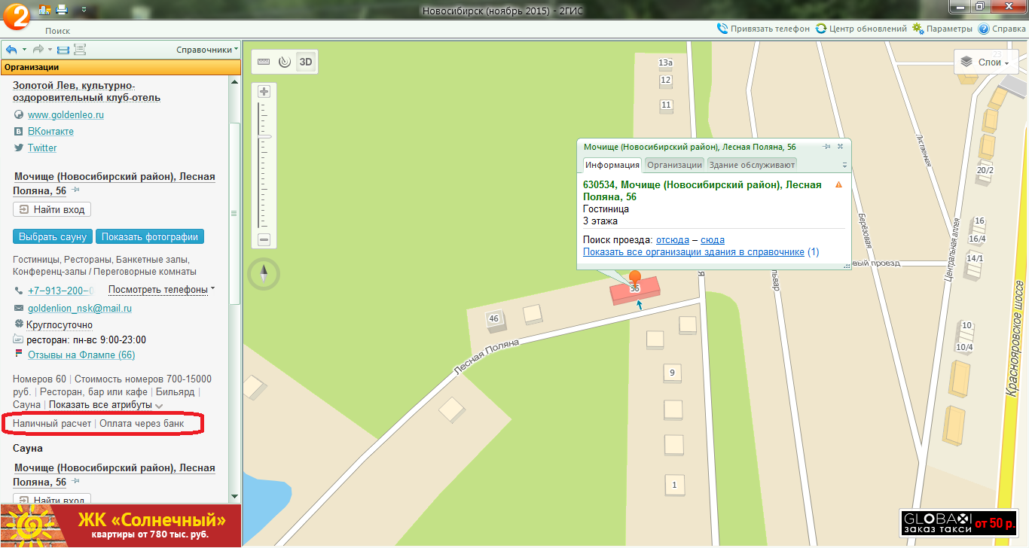
Task: Pin the building info popup
Action: click(x=826, y=147)
